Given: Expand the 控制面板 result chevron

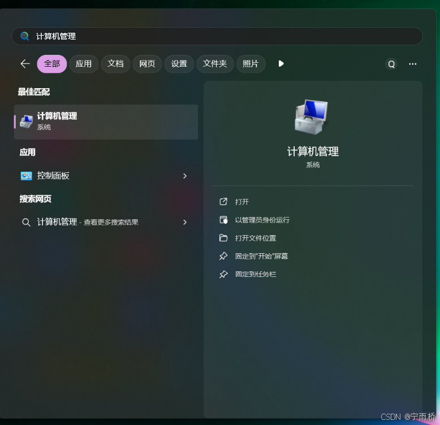Looking at the screenshot, I should coord(185,176).
